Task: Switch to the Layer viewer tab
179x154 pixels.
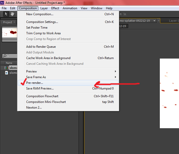Action: [x=169, y=21]
